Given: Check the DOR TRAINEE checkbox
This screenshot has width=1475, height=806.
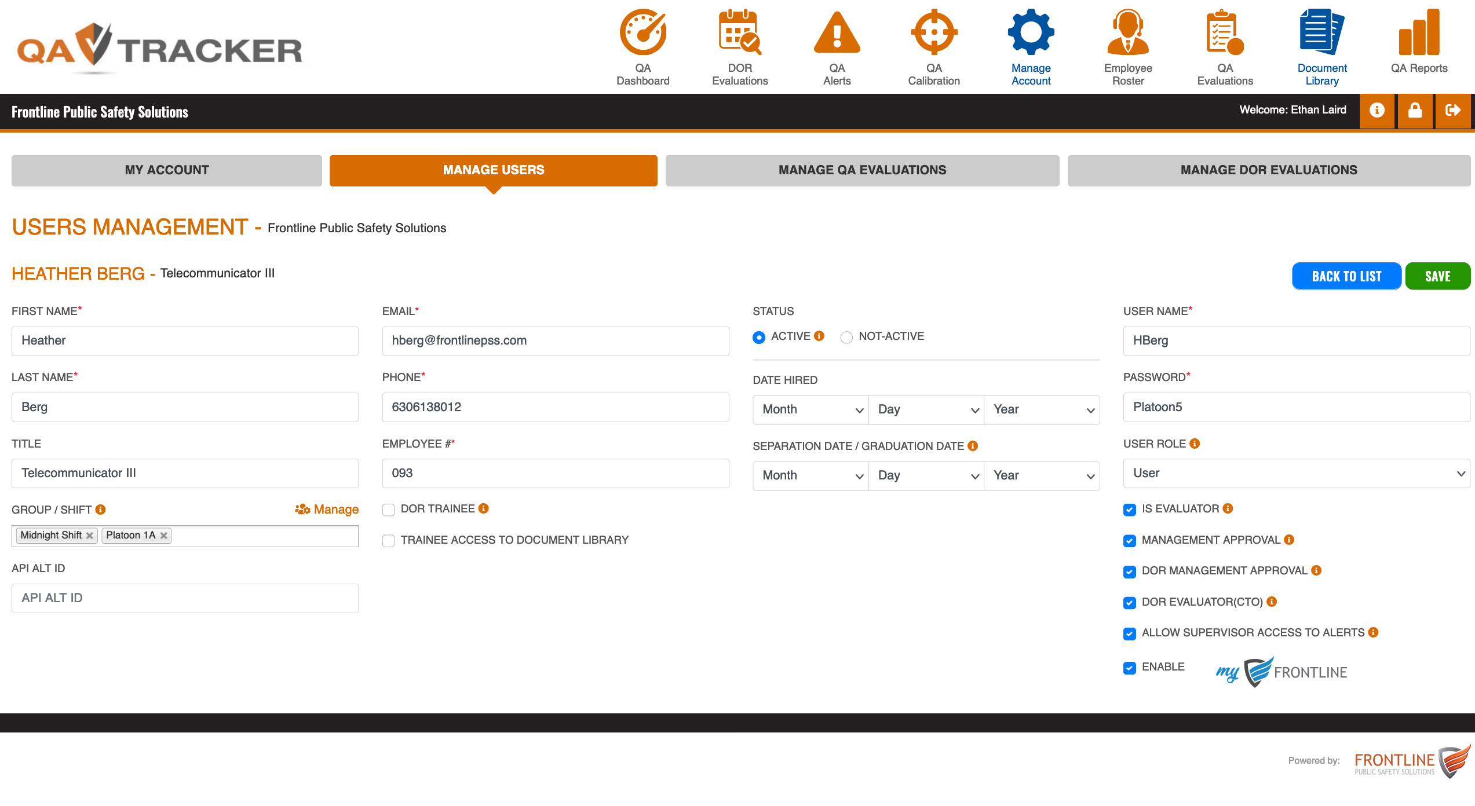Looking at the screenshot, I should click(x=389, y=510).
